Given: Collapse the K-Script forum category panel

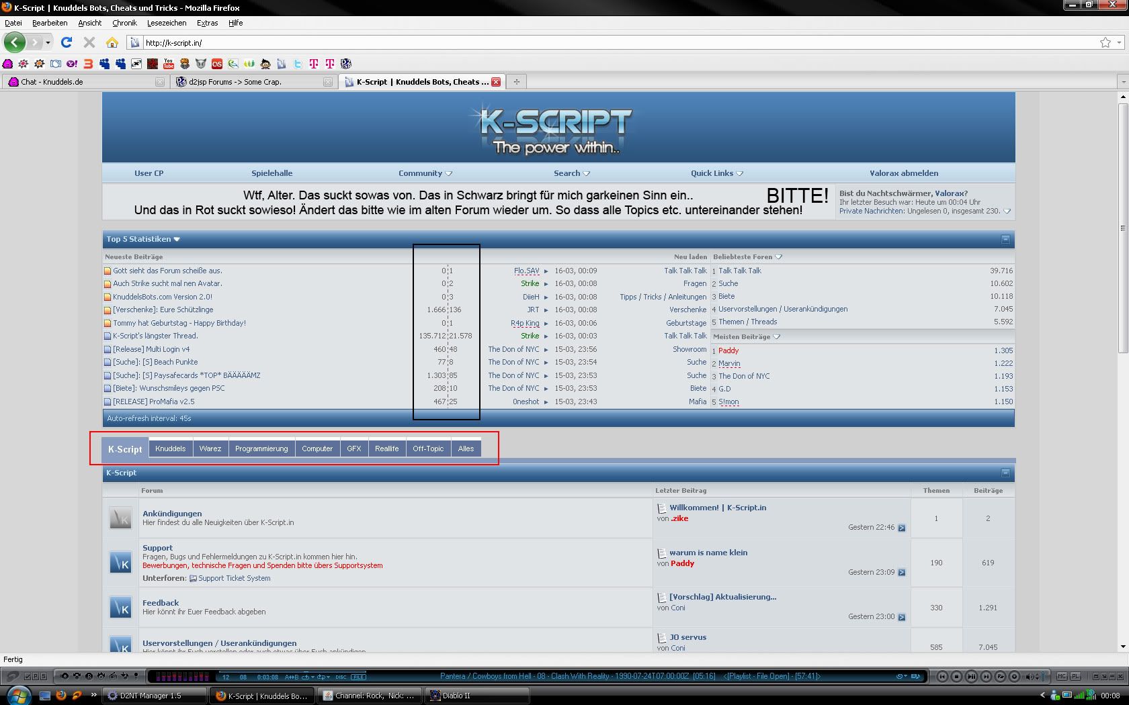Looking at the screenshot, I should click(x=1005, y=473).
